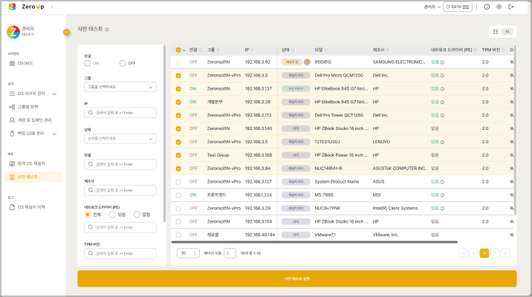
Task: Open the rows-per-page dropdown showing 30
Action: pyautogui.click(x=187, y=253)
